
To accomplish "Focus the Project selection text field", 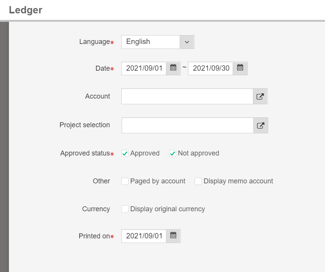I will (x=187, y=125).
